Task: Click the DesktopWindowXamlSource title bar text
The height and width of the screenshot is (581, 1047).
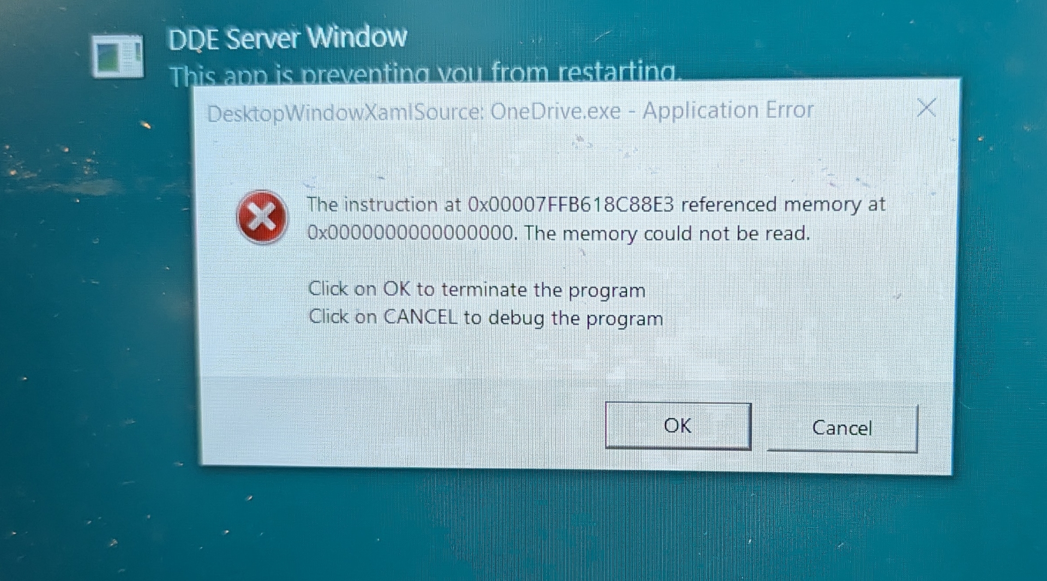Action: [345, 113]
